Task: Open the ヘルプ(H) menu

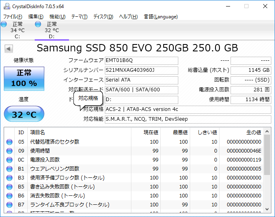Action: 129,17
